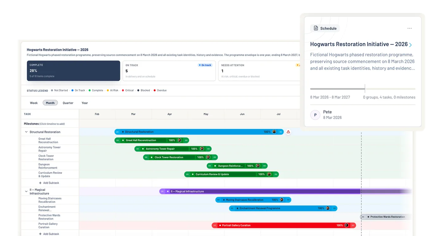Open the Needs Attention summary card
The height and width of the screenshot is (236, 443).
(259, 71)
